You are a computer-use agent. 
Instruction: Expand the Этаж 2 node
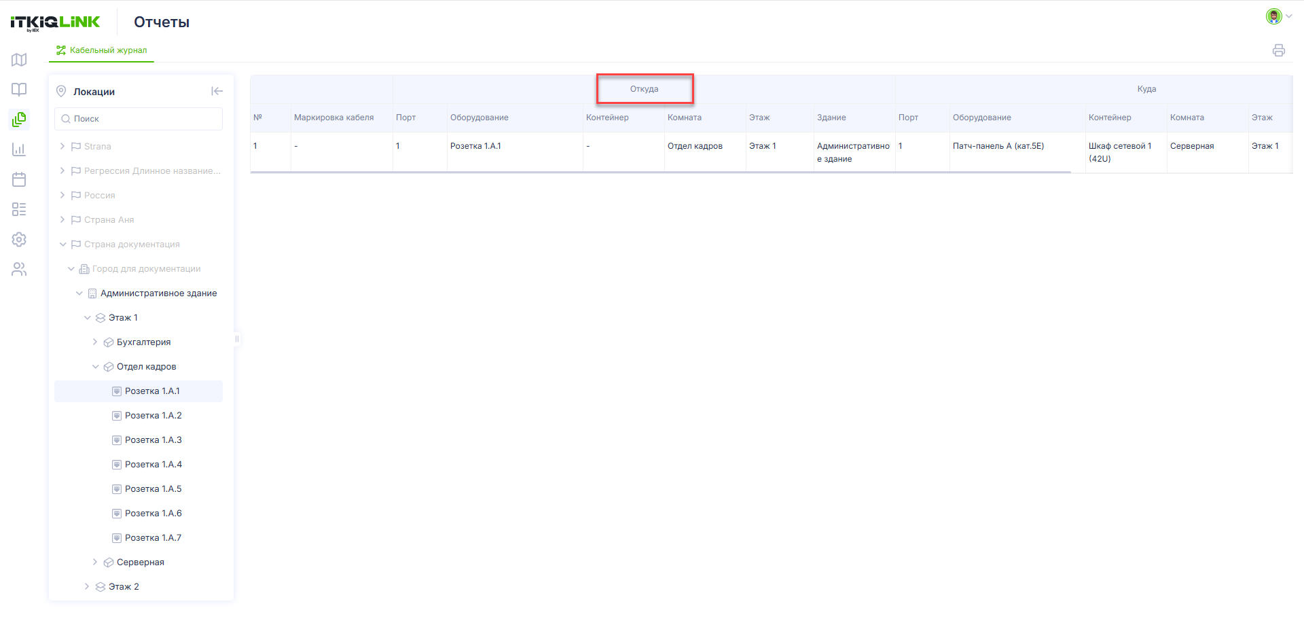(87, 586)
